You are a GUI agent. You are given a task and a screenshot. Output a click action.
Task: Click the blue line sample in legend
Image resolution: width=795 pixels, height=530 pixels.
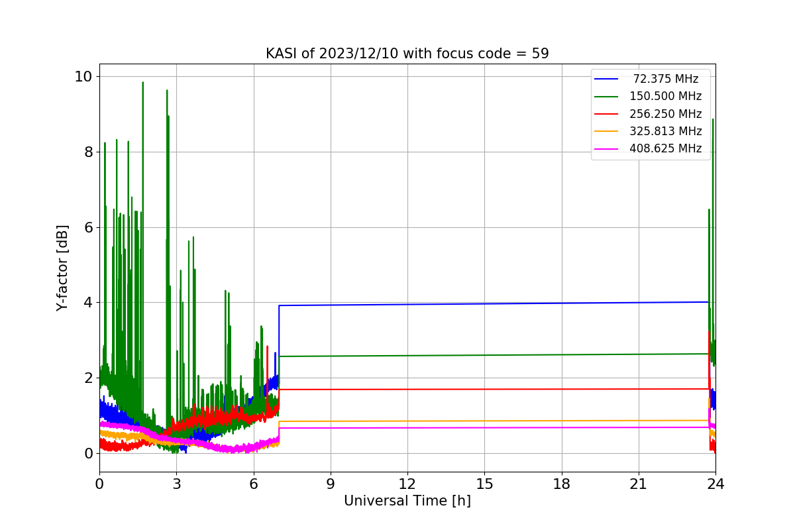tap(606, 79)
